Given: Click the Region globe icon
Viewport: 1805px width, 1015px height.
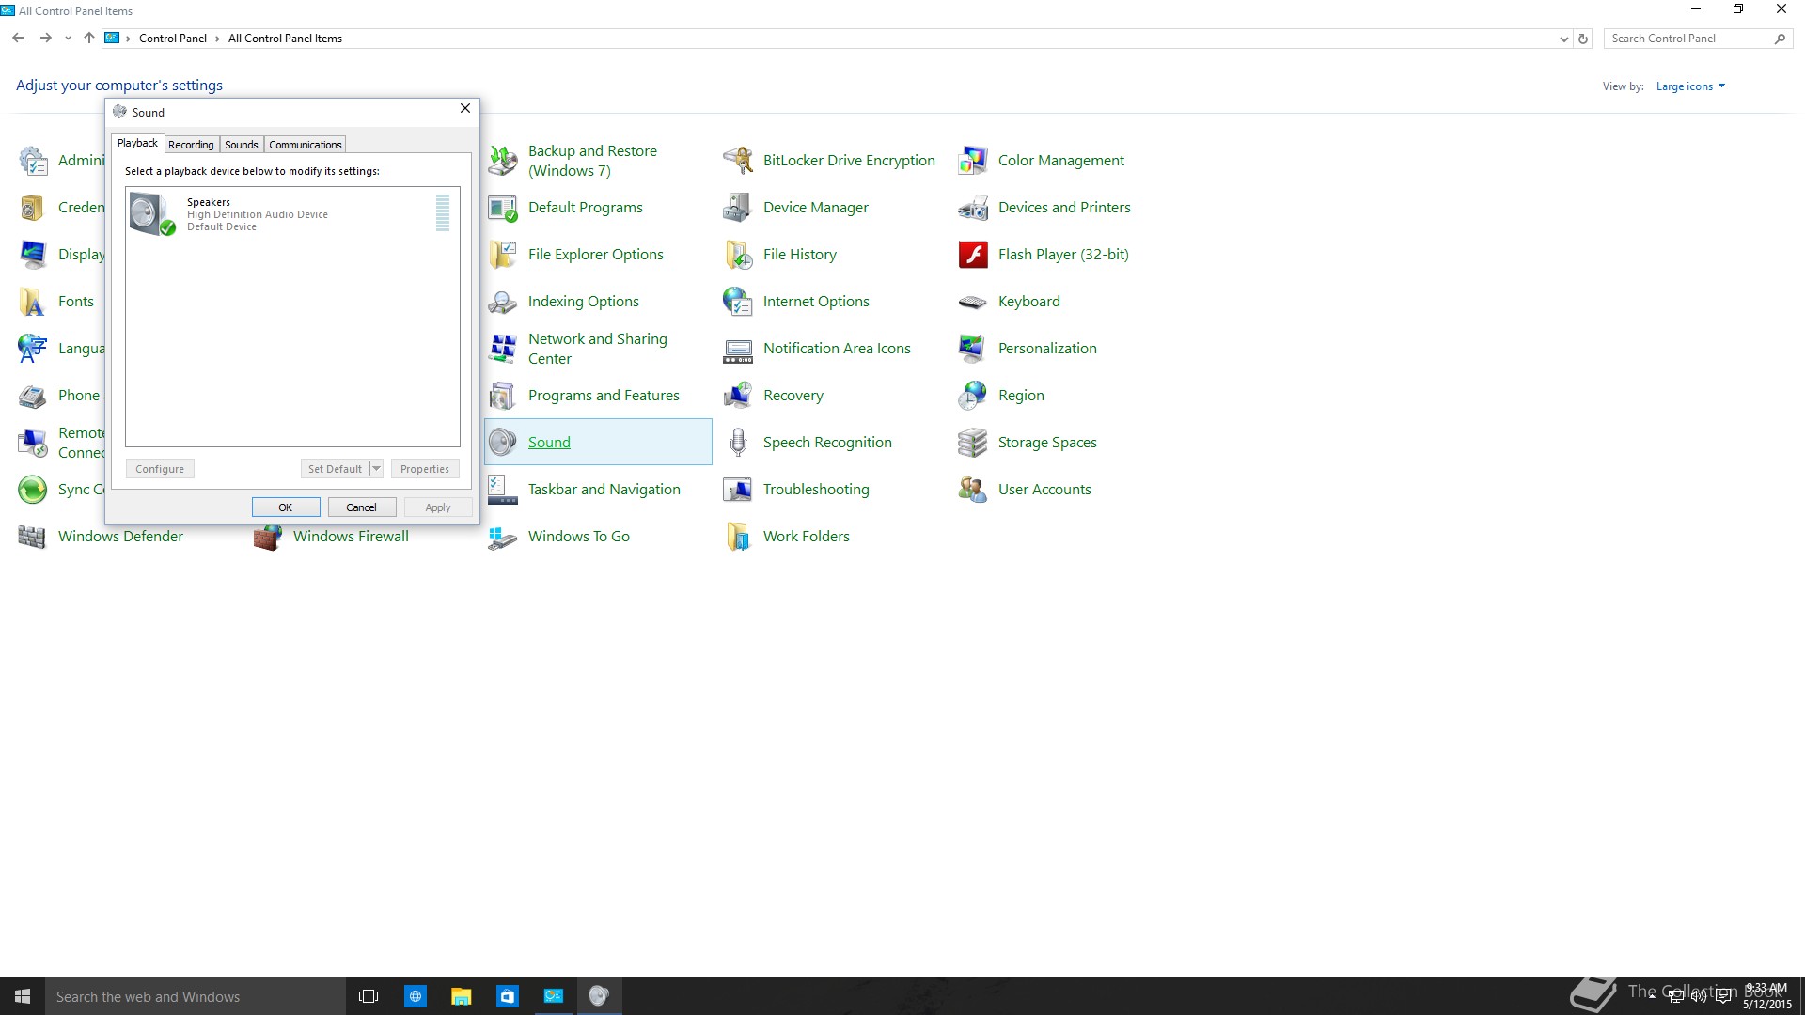Looking at the screenshot, I should tap(973, 396).
